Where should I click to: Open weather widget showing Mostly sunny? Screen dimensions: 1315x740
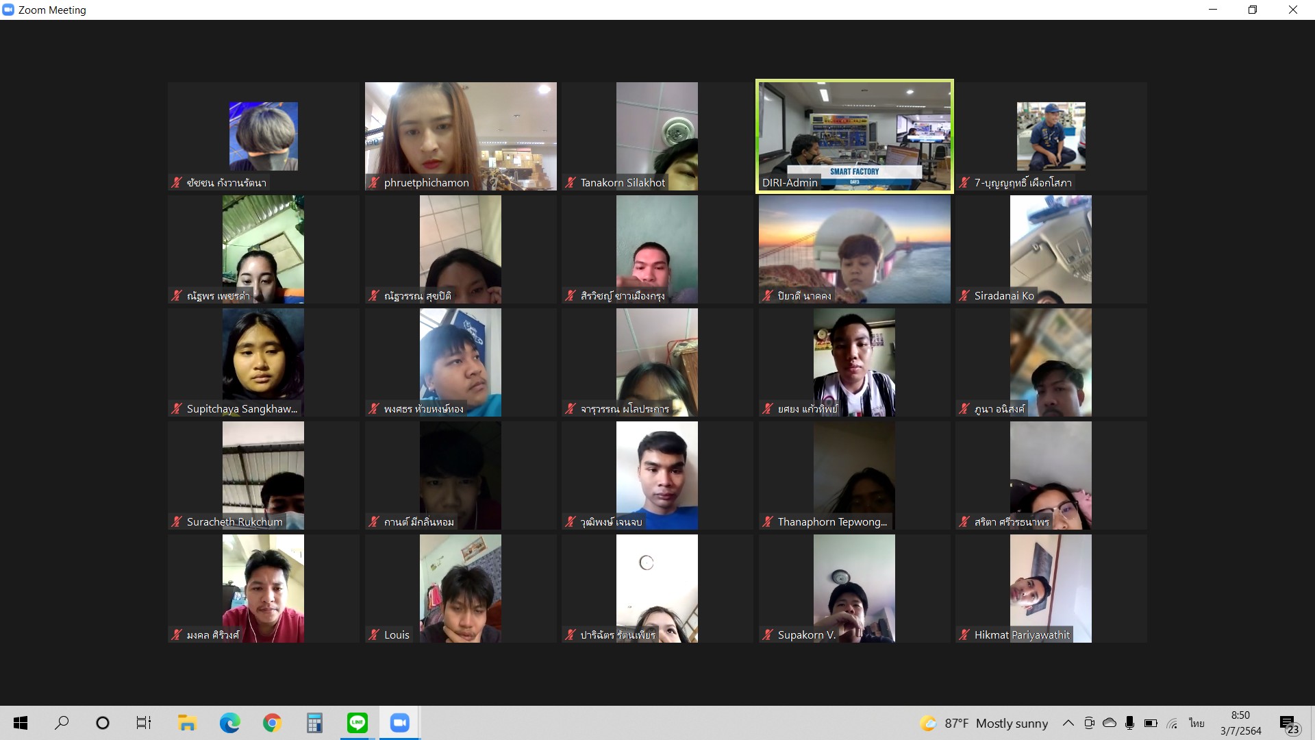tap(985, 723)
